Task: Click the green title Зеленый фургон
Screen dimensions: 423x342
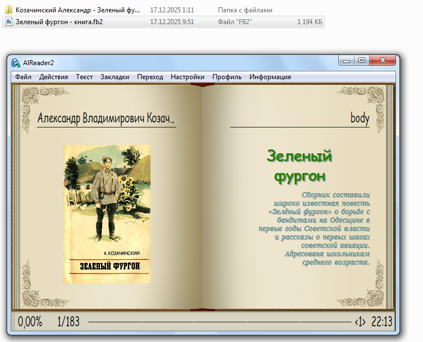Action: [299, 166]
